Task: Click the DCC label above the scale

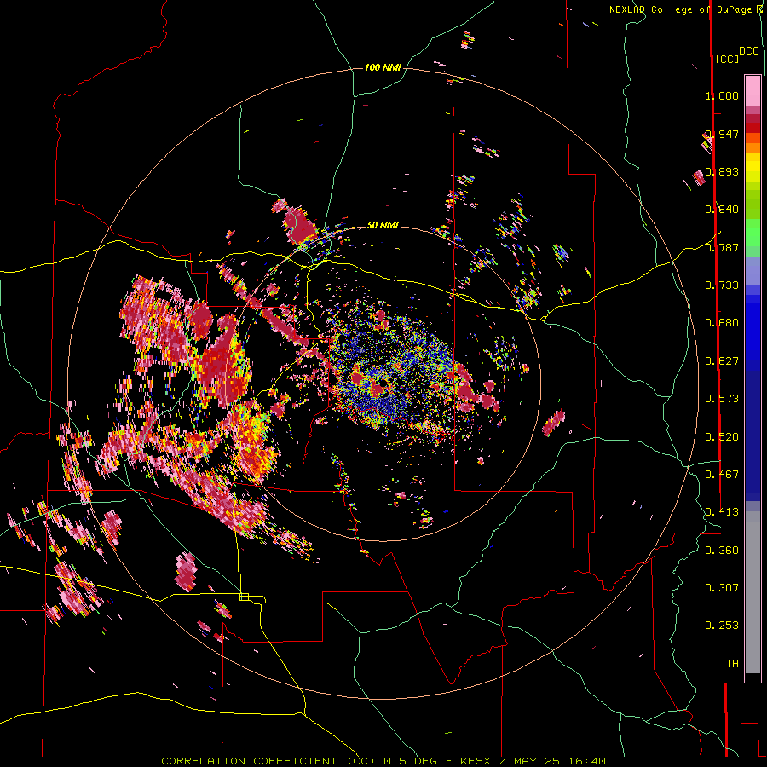Action: (749, 51)
